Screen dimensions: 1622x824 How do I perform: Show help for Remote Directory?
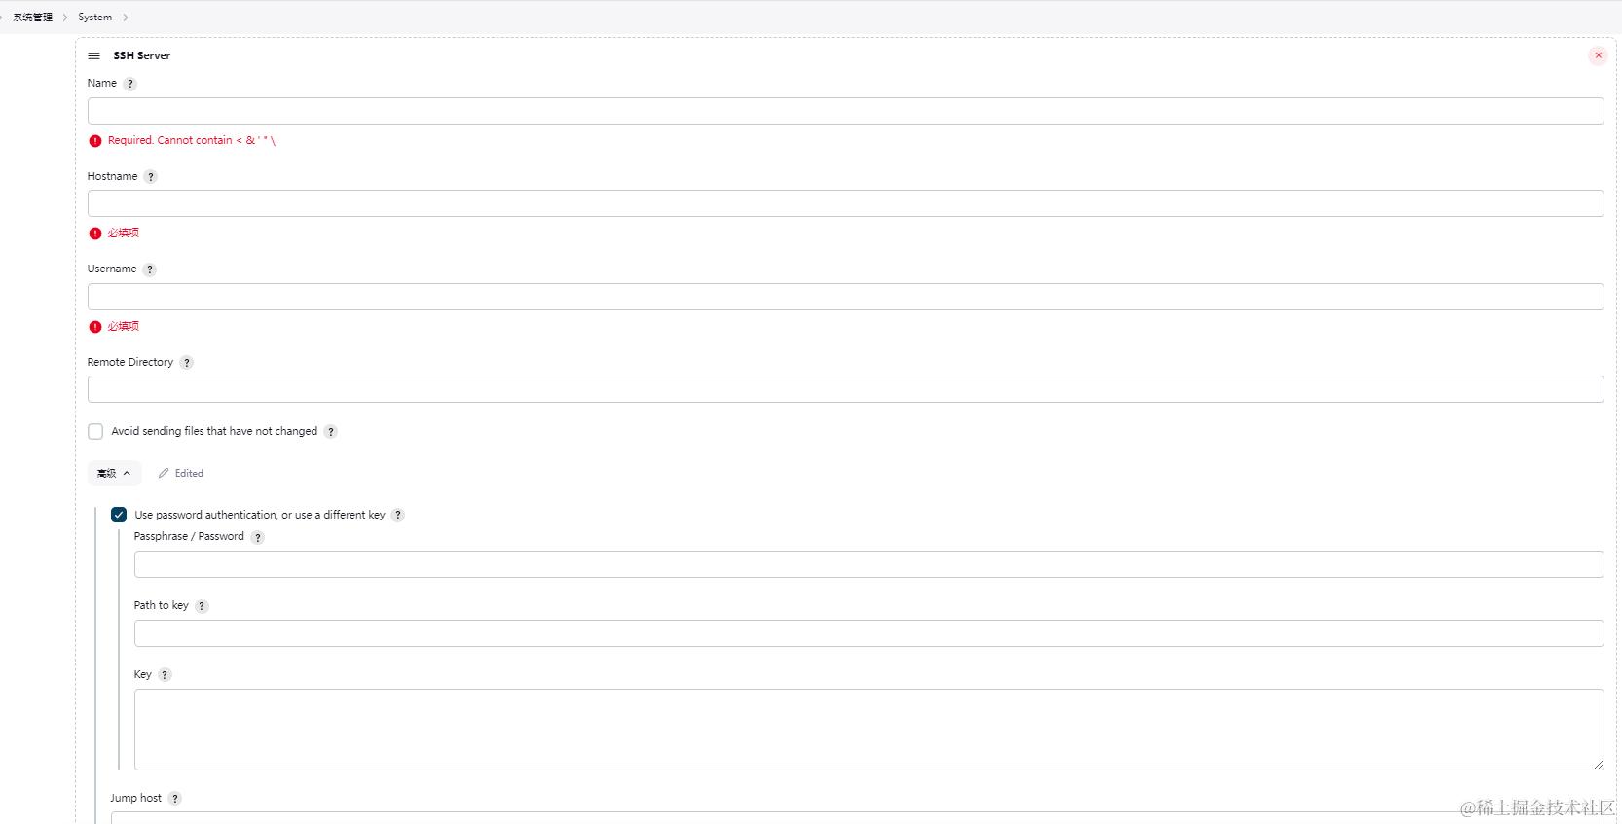click(x=187, y=363)
